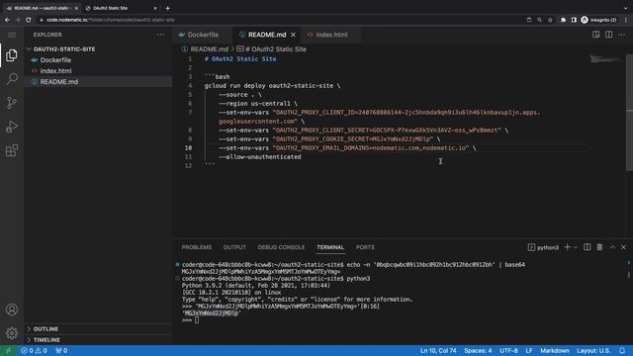Open the Search view in activity bar

(12, 79)
